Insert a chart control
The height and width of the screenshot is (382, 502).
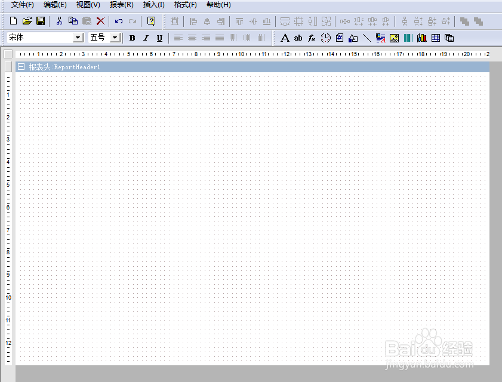tap(422, 38)
